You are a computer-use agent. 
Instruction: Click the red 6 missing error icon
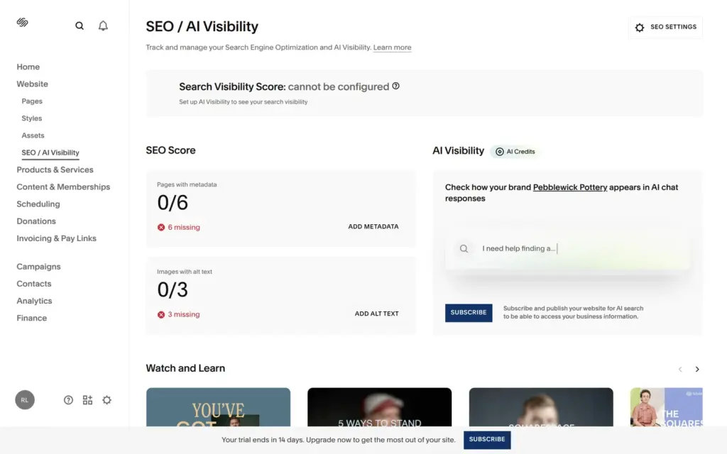(x=161, y=227)
